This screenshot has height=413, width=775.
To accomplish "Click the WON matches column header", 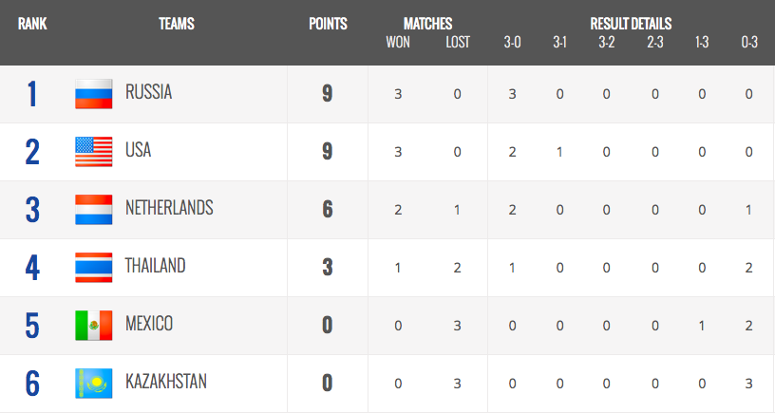I will [398, 43].
